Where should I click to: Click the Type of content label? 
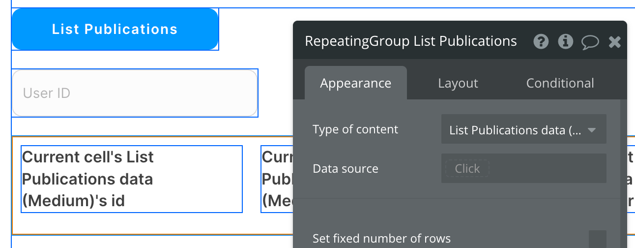pos(355,129)
